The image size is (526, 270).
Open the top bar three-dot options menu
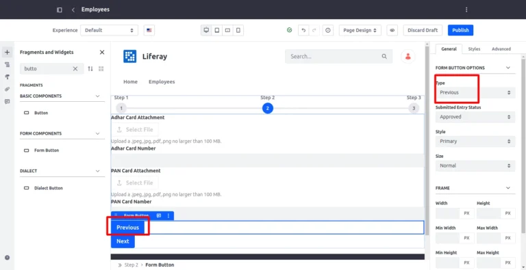tap(466, 10)
